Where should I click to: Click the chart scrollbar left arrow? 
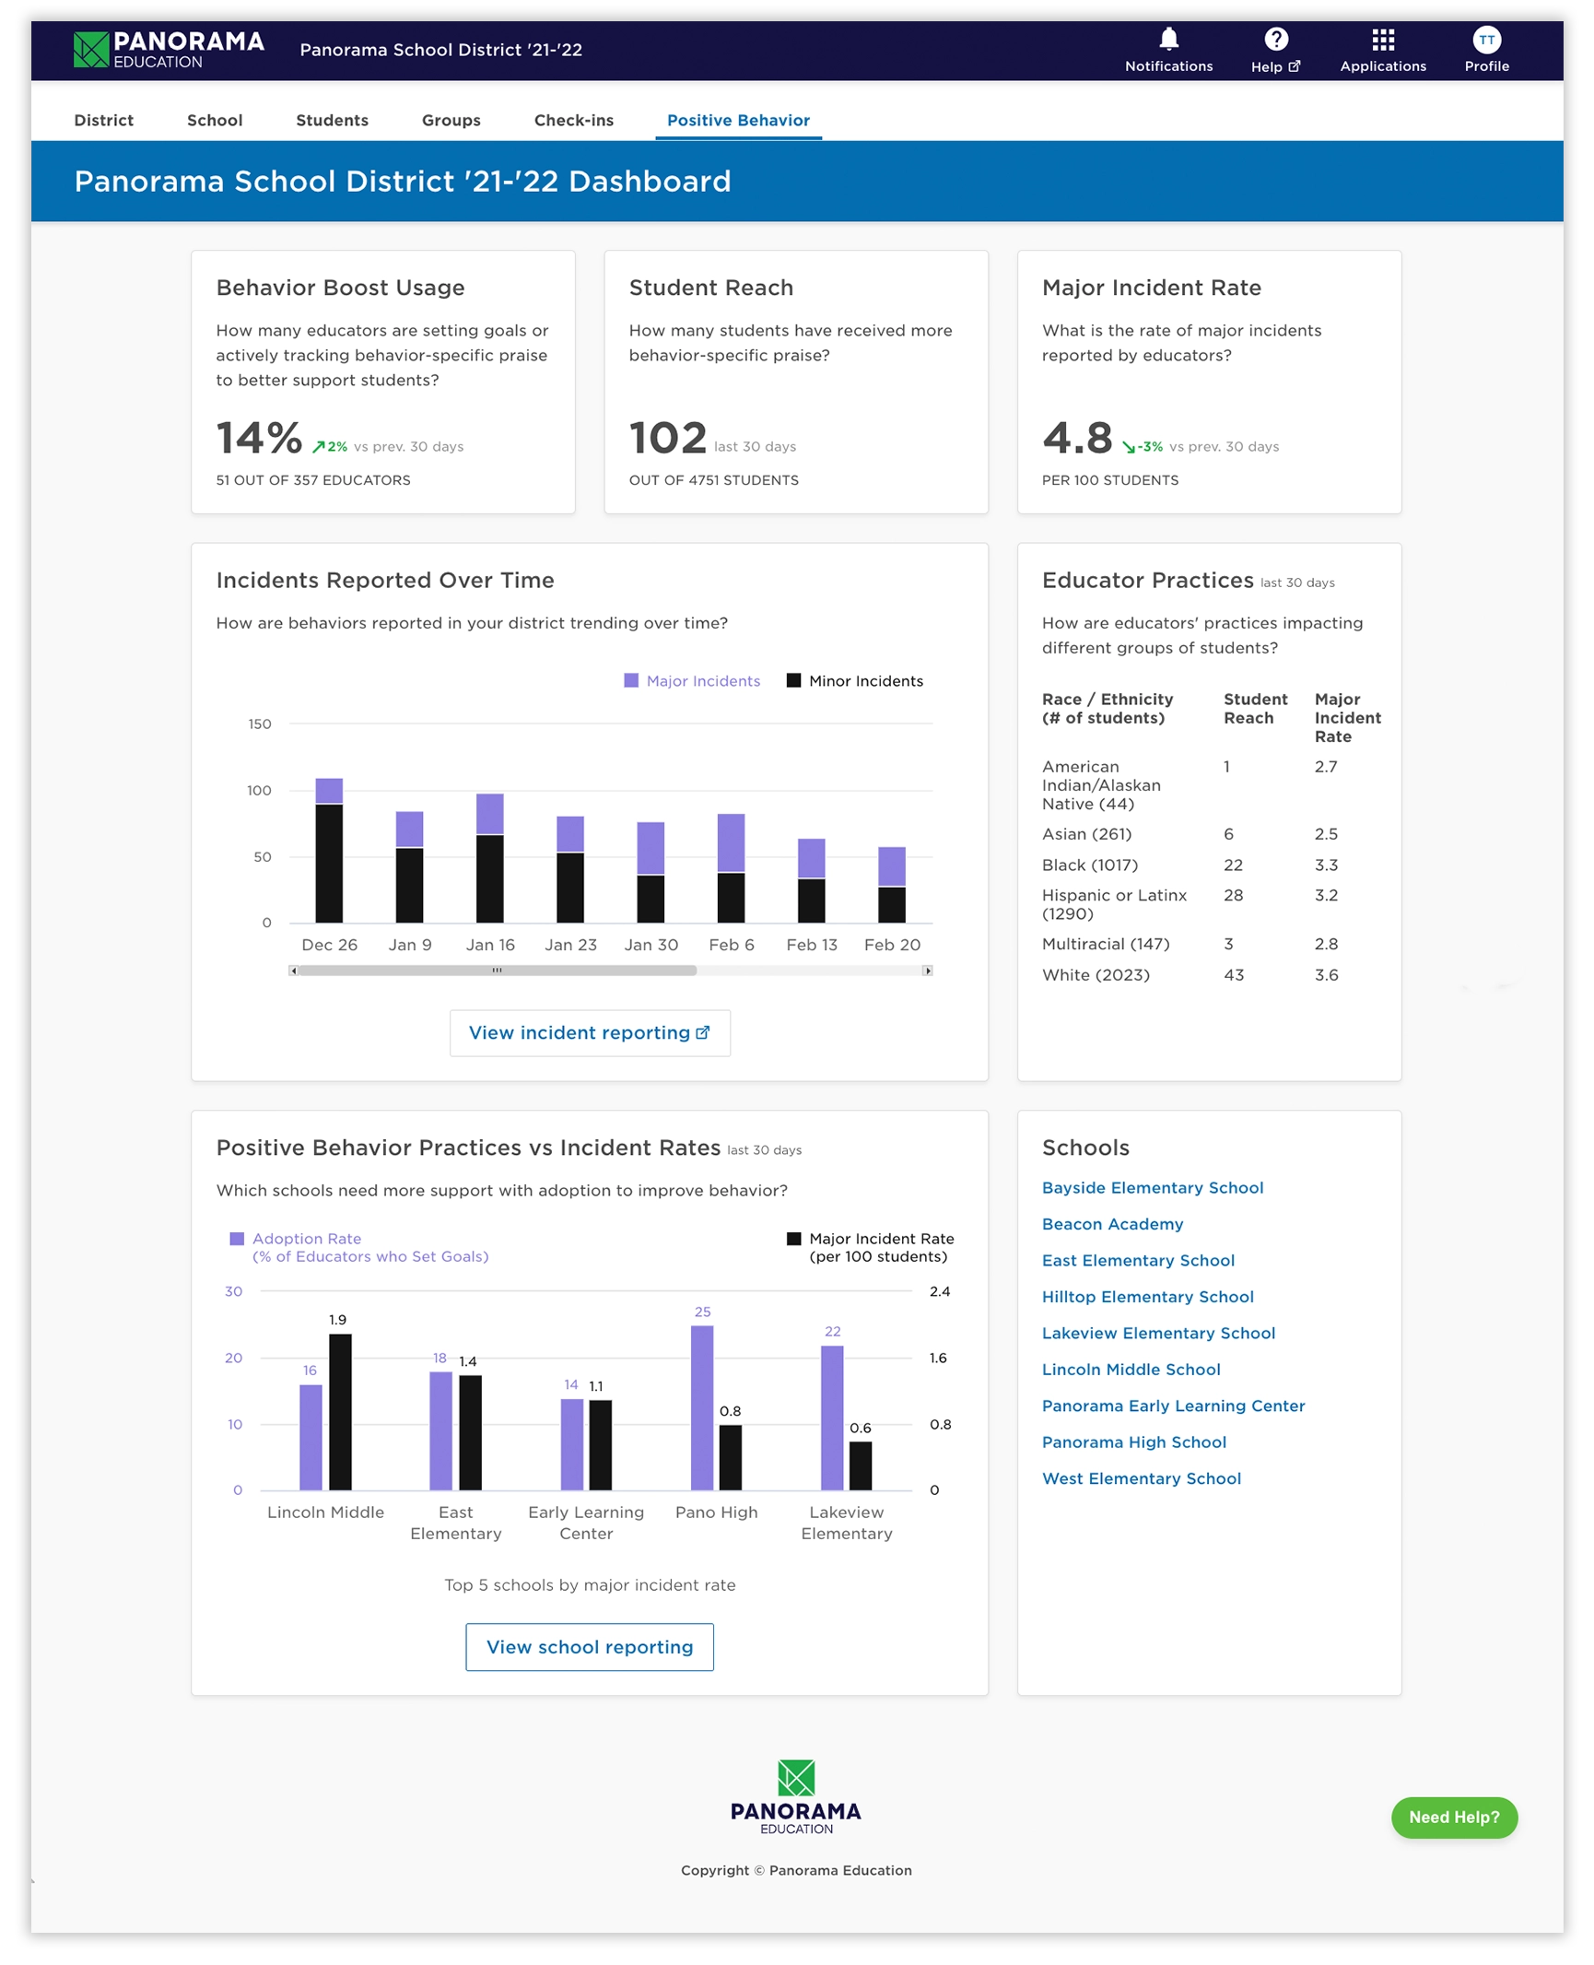(293, 971)
